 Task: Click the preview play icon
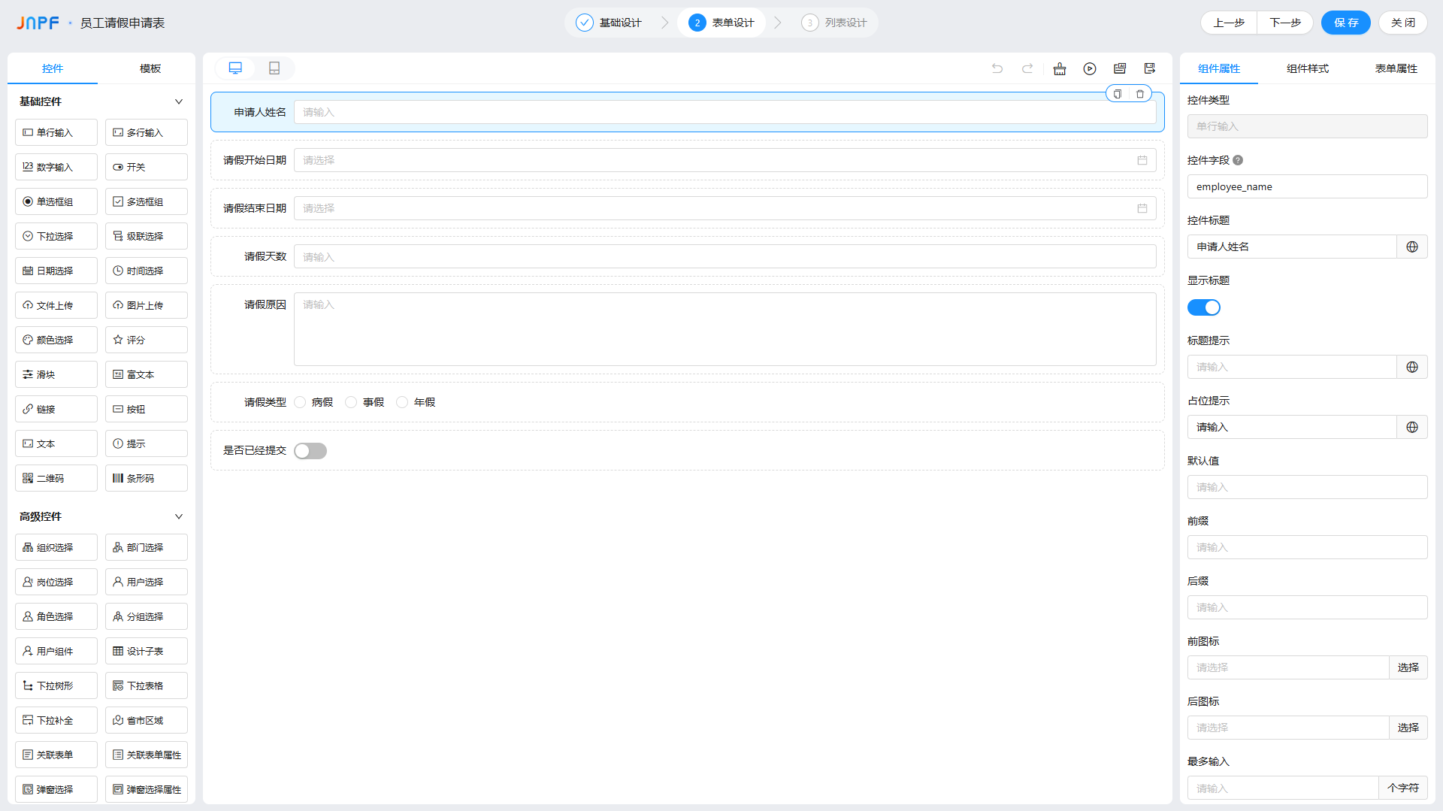coord(1090,68)
